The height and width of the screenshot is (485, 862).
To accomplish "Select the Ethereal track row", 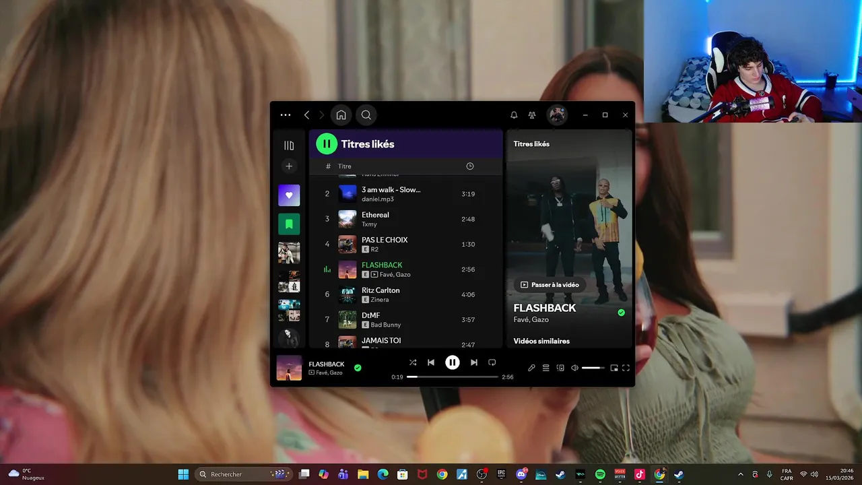I will tap(405, 219).
